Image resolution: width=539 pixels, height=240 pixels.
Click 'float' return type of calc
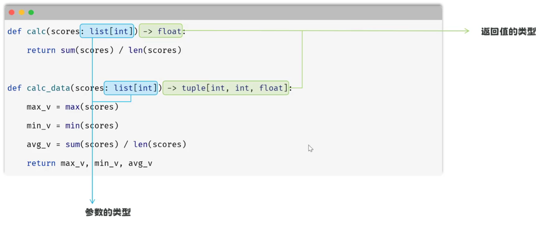point(169,31)
